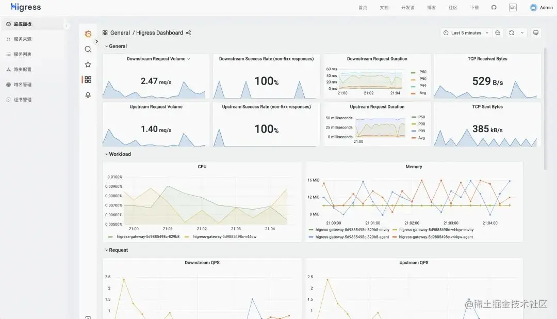This screenshot has height=319, width=557.
Task: Open the starred dashboards icon
Action: 88,65
